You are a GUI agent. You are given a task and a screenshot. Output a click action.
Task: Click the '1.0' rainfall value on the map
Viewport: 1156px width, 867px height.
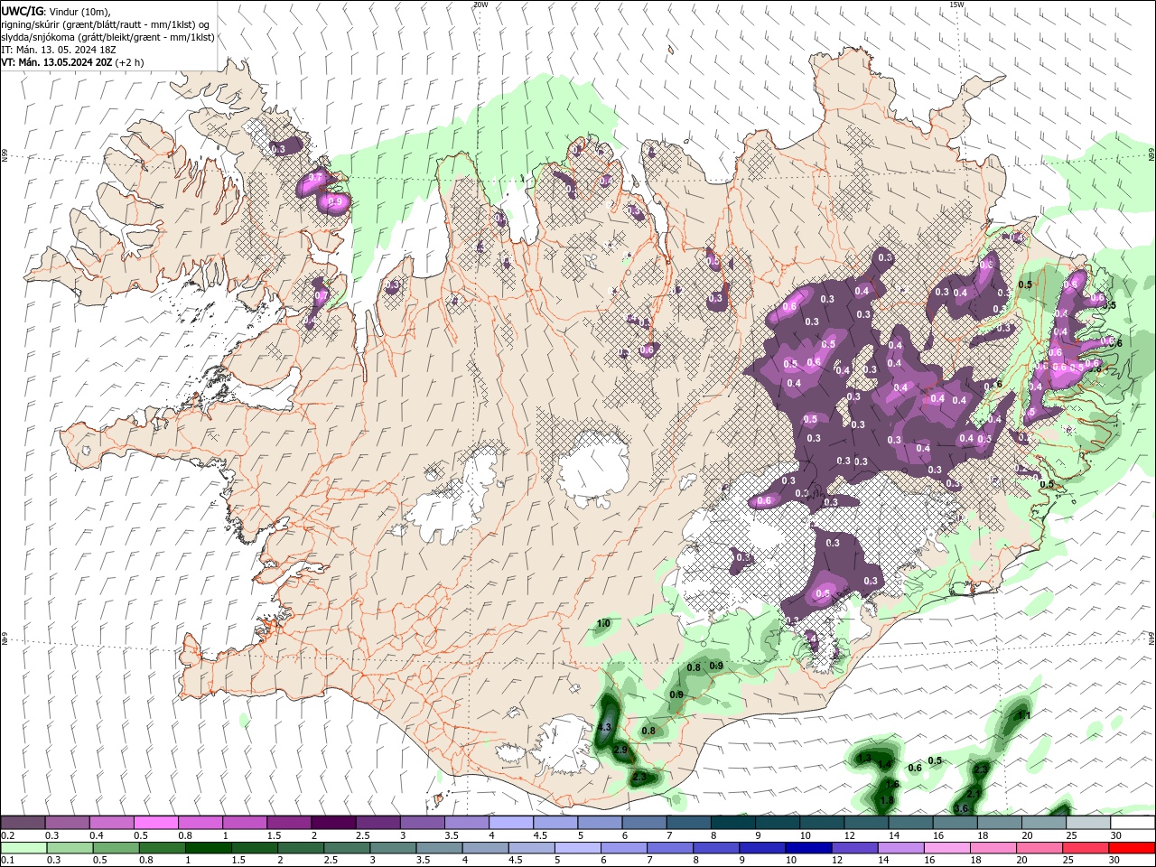click(x=604, y=623)
